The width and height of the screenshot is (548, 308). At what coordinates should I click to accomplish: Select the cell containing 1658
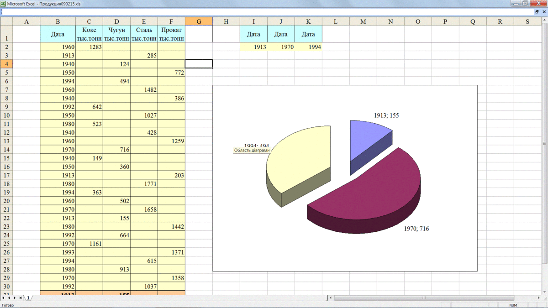144,209
